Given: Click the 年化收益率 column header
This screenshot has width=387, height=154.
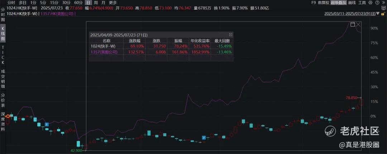Looking at the screenshot, I should (200, 41).
